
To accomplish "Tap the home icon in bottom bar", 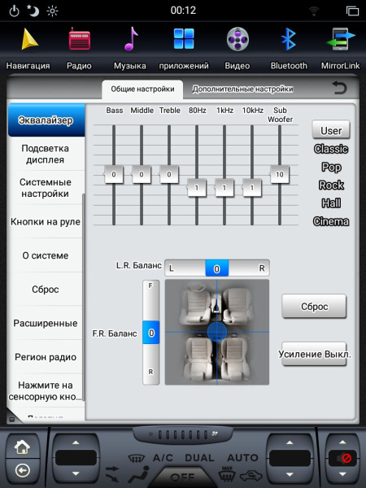I will pos(22,447).
